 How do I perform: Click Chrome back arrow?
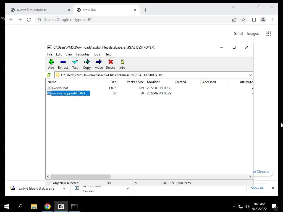point(11,20)
